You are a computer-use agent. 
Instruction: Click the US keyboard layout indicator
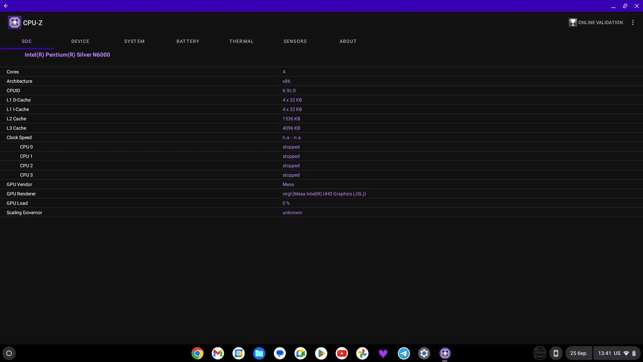[x=617, y=353]
